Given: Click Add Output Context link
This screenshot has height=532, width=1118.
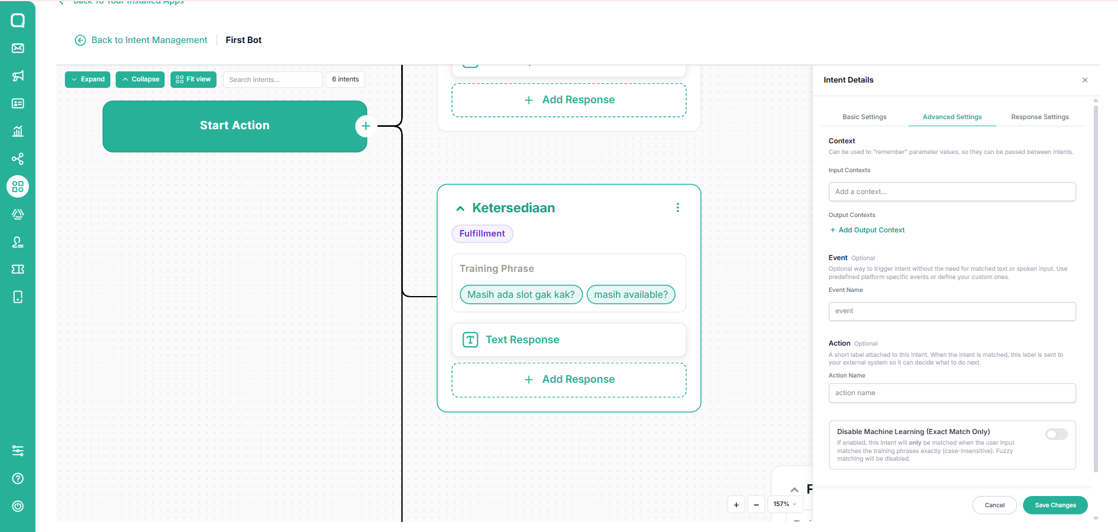Looking at the screenshot, I should pyautogui.click(x=867, y=230).
